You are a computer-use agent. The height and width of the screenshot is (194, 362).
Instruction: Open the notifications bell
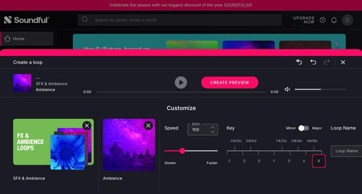point(334,20)
